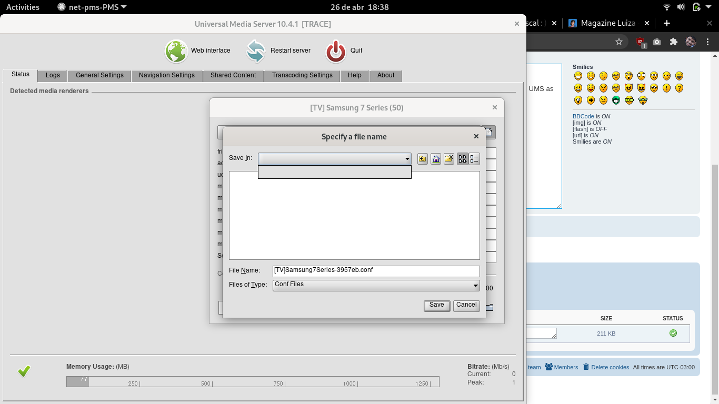Viewport: 719px width, 404px height.
Task: Open the About tab
Action: pos(386,76)
